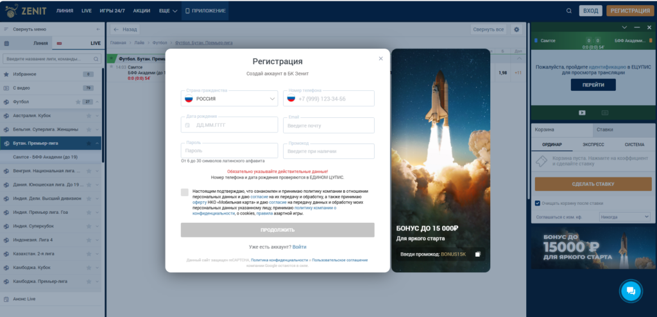Open the Страна гражданства dropdown
The width and height of the screenshot is (657, 317).
(x=229, y=99)
